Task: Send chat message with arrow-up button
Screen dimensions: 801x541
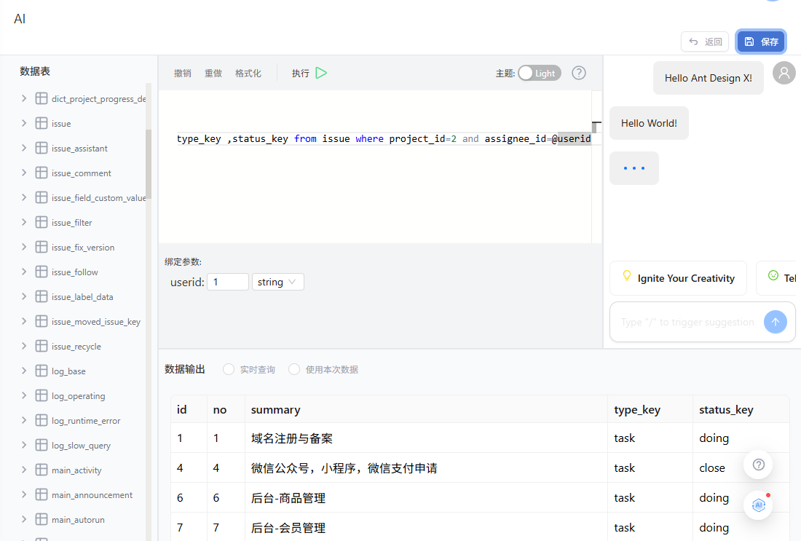Action: [x=776, y=322]
